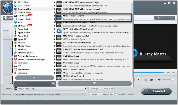Click the Adobe Premiere/Sony Vegas icon
The width and height of the screenshot is (178, 105).
click(16, 59)
